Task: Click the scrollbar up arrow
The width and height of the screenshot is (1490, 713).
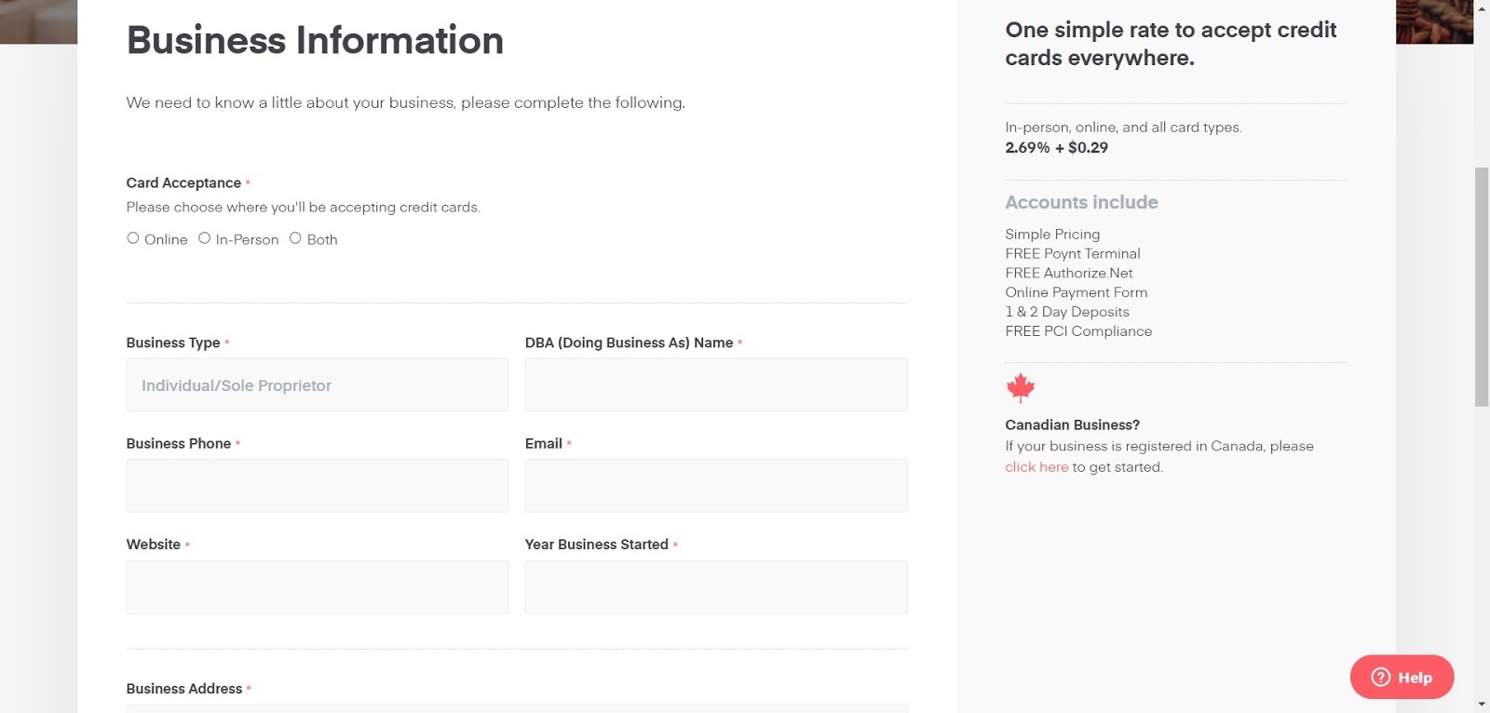Action: [1482, 7]
